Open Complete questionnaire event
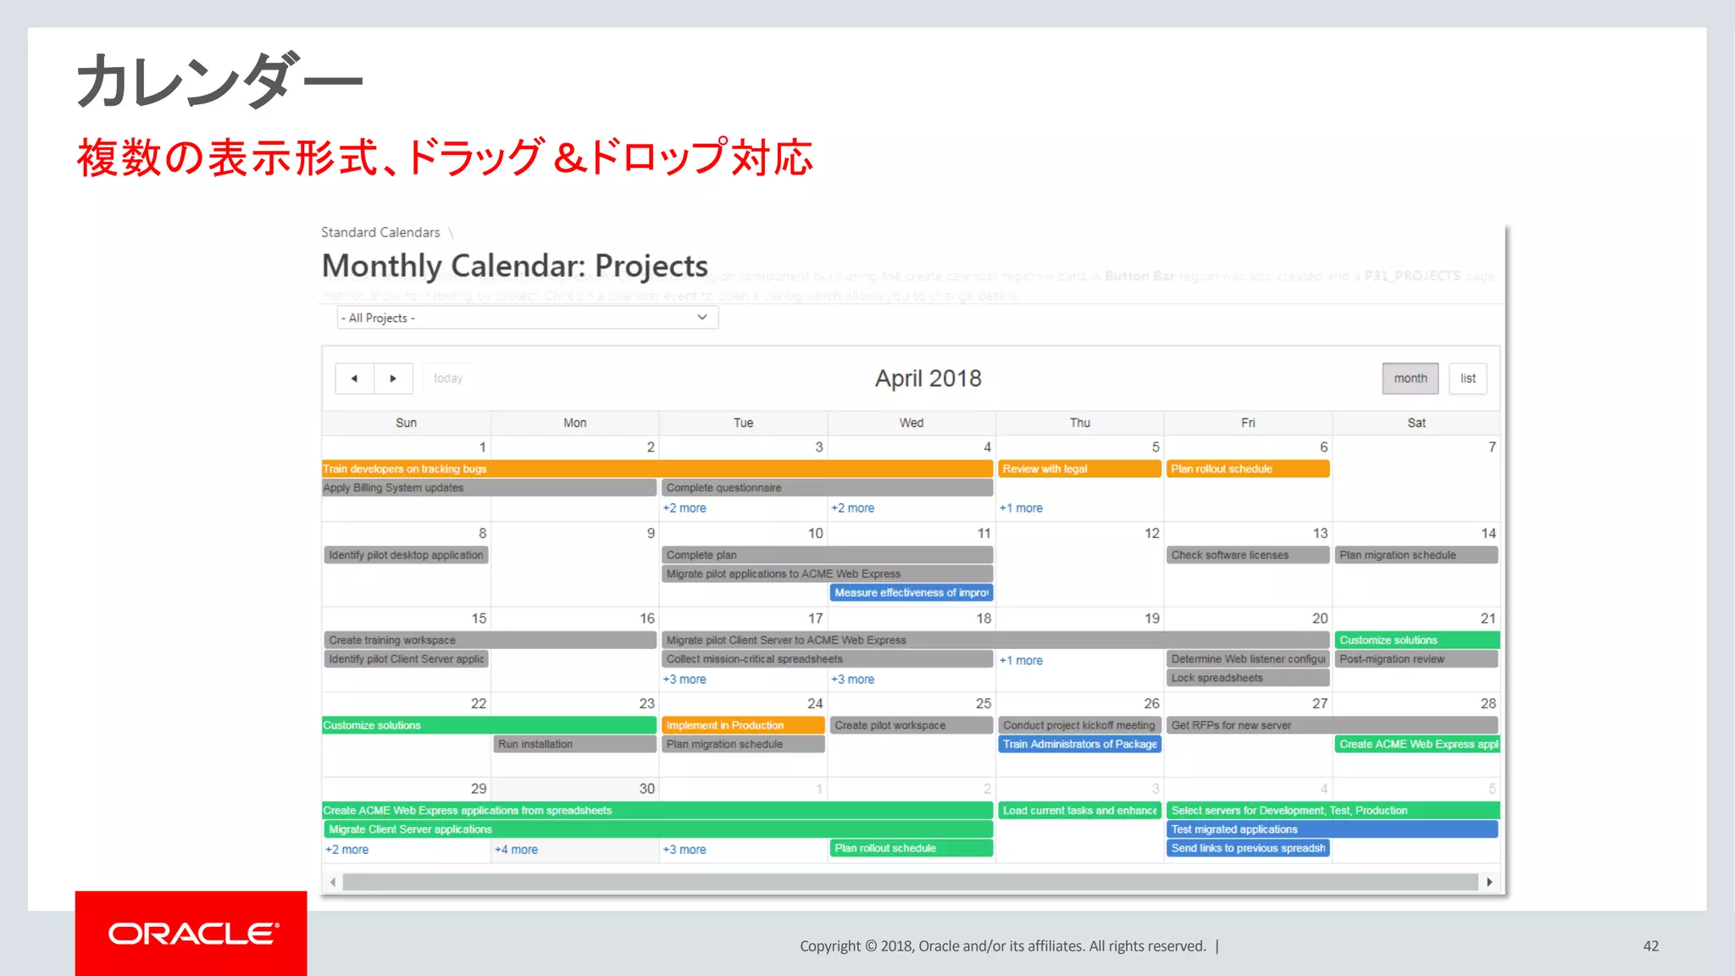Screen dimensions: 1735x976 827,488
